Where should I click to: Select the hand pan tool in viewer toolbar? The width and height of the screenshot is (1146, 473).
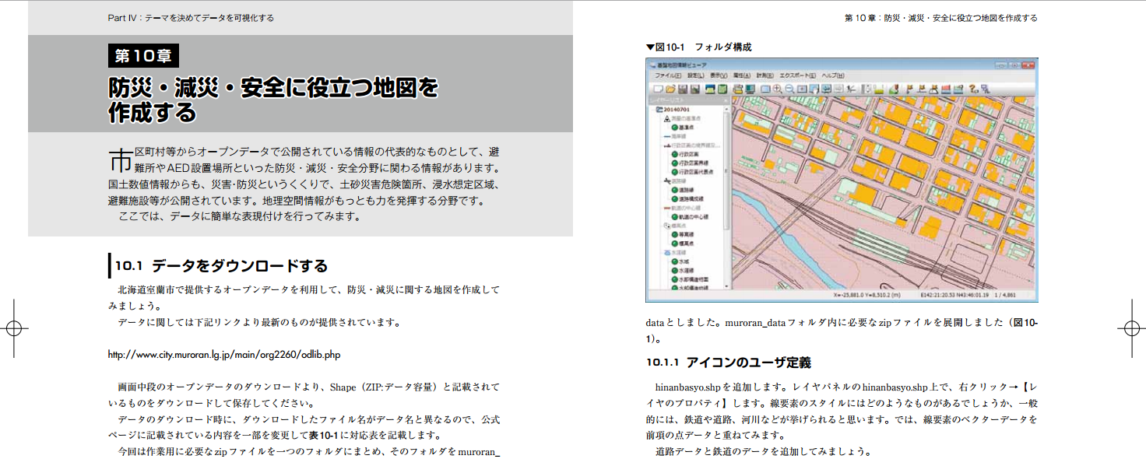point(814,89)
